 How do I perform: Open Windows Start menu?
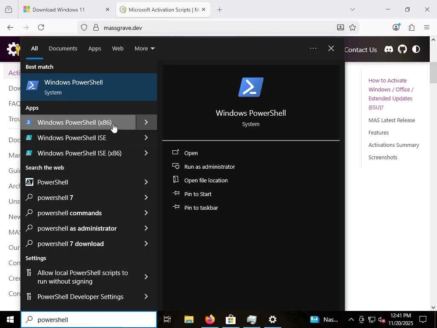coord(10,319)
